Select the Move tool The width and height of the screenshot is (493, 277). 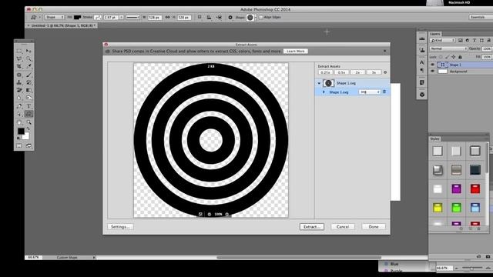pyautogui.click(x=29, y=51)
